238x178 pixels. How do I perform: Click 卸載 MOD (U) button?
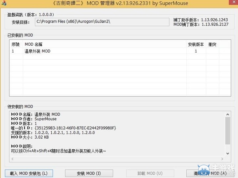click(150, 173)
